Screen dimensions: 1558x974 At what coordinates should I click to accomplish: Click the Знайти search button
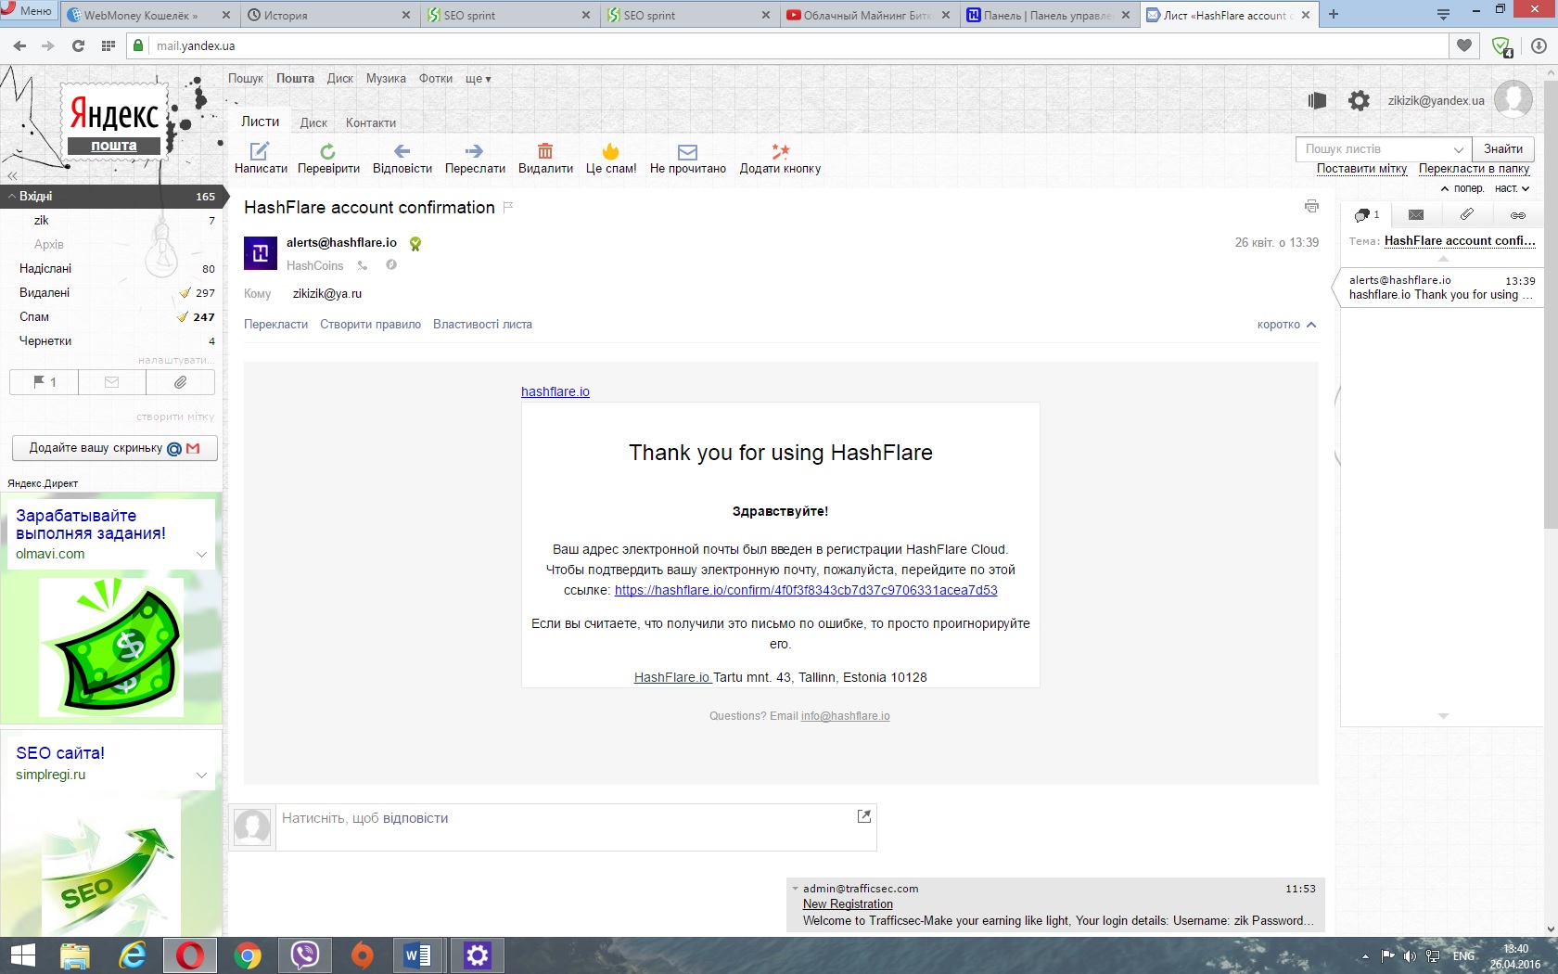(1502, 149)
